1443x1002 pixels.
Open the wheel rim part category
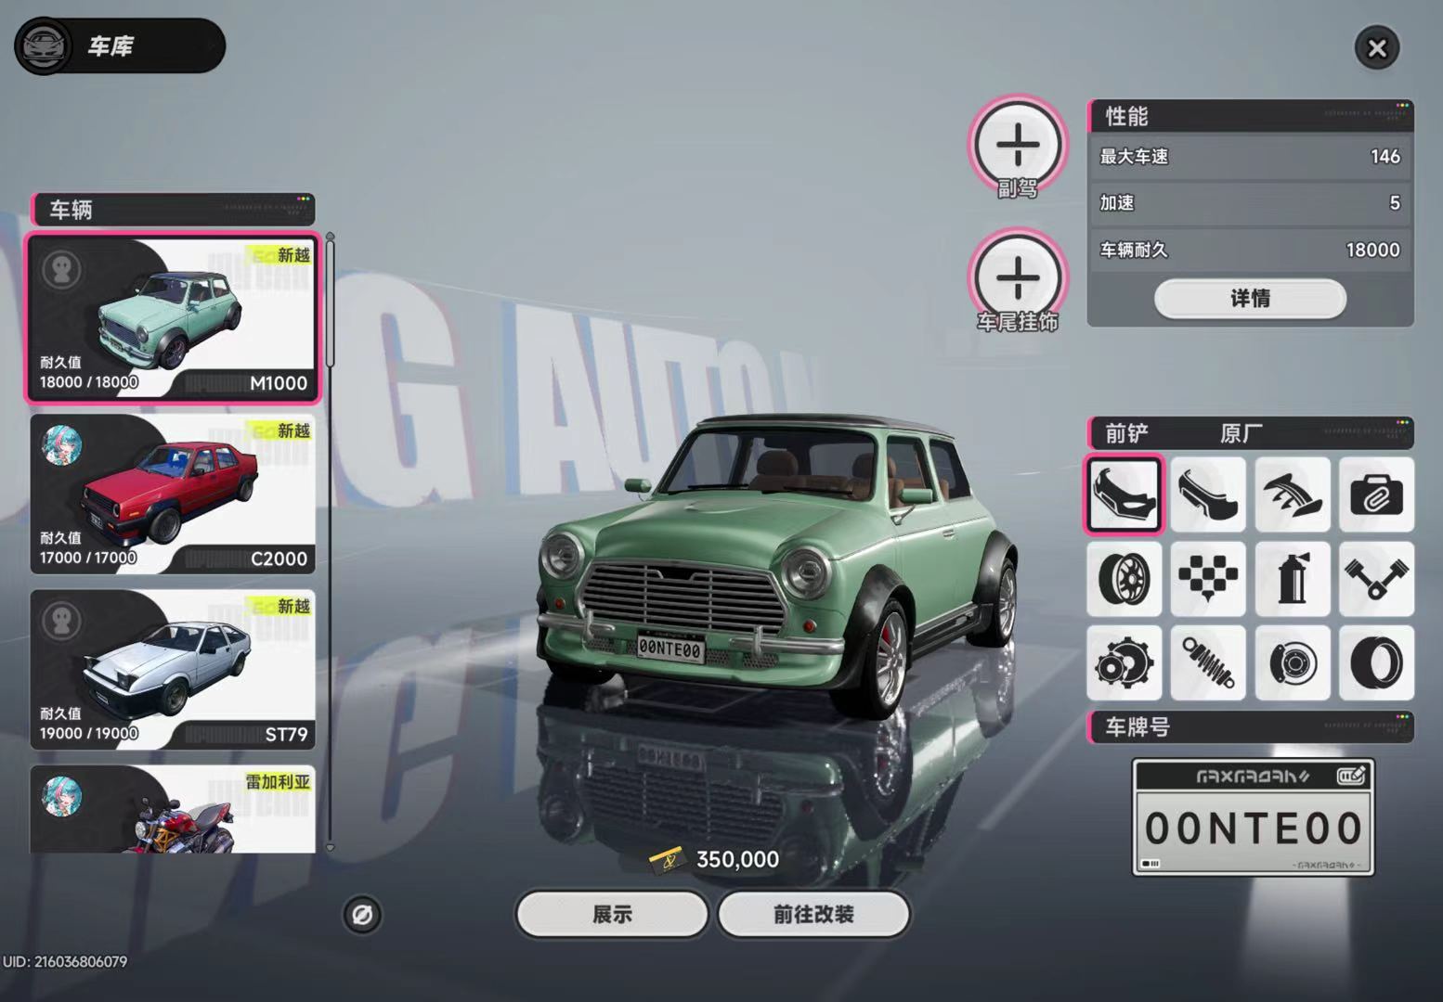click(x=1124, y=579)
